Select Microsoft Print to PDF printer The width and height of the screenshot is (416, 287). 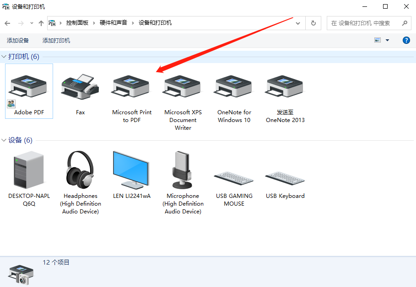(131, 87)
